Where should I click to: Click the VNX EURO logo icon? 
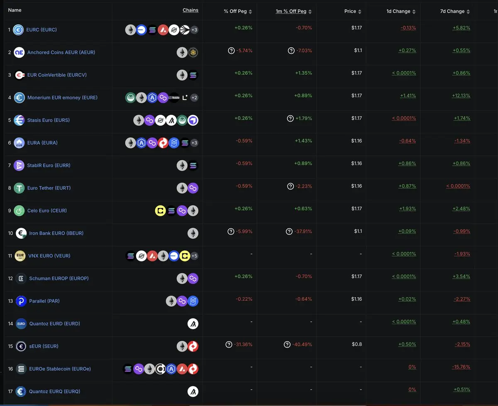click(x=20, y=256)
